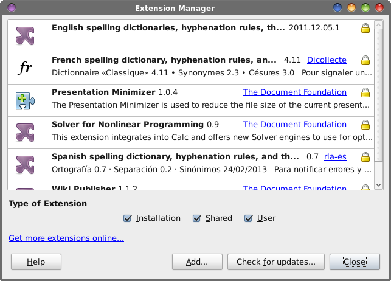Screen dimensions: 391x281
Task: Click the Presentation Minimizer extension icon
Action: 25,100
